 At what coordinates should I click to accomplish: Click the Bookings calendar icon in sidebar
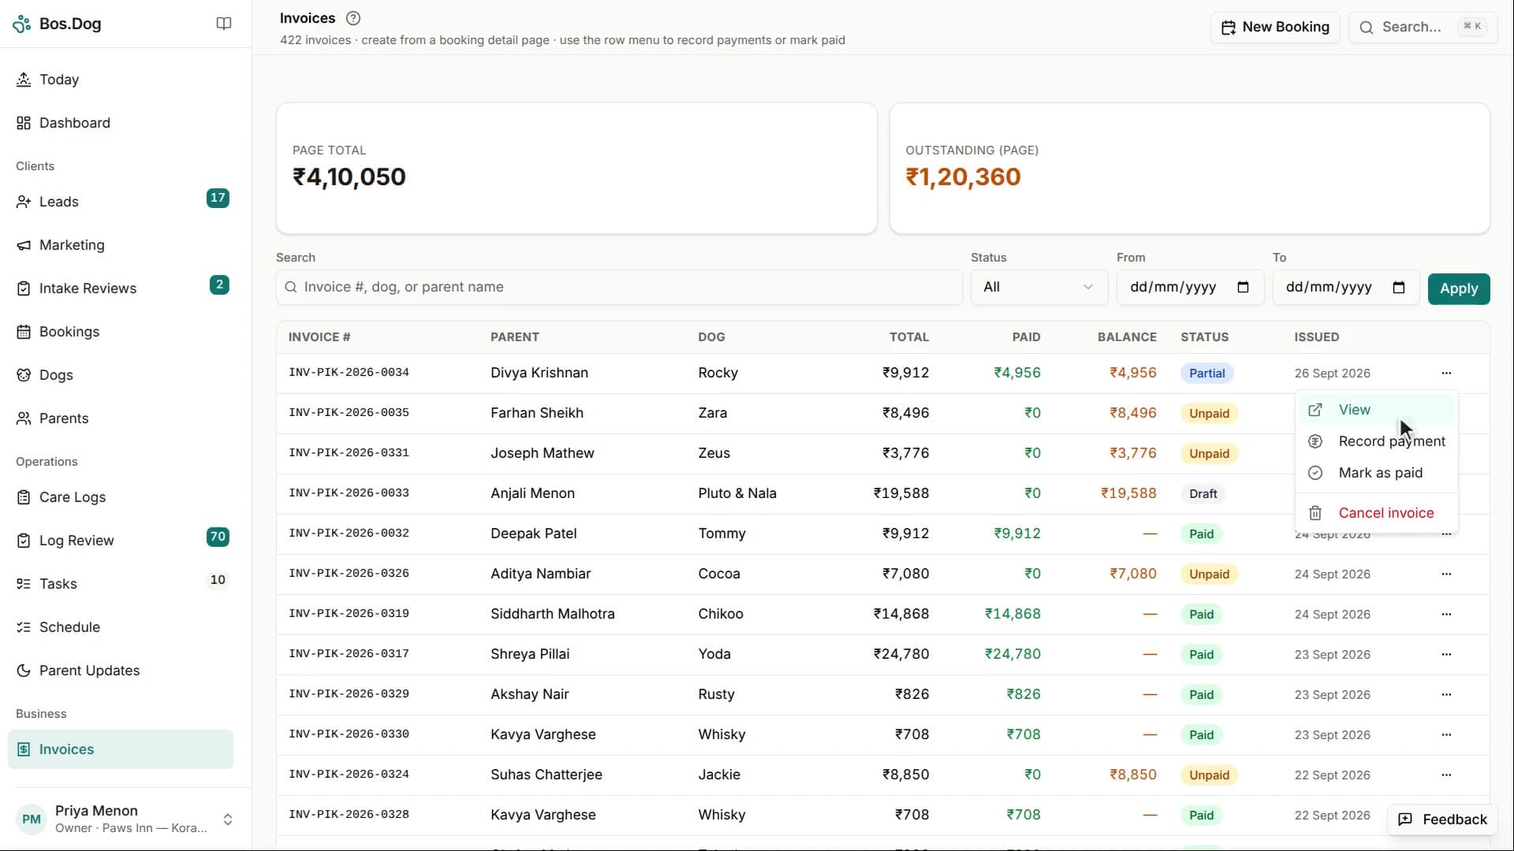[x=24, y=332]
